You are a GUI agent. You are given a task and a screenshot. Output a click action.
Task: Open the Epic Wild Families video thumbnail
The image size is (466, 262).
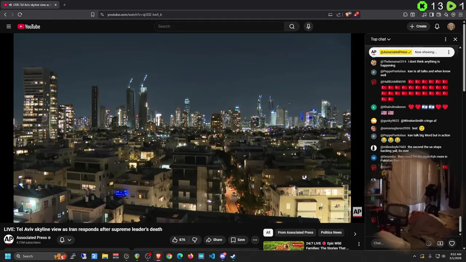[x=284, y=246]
